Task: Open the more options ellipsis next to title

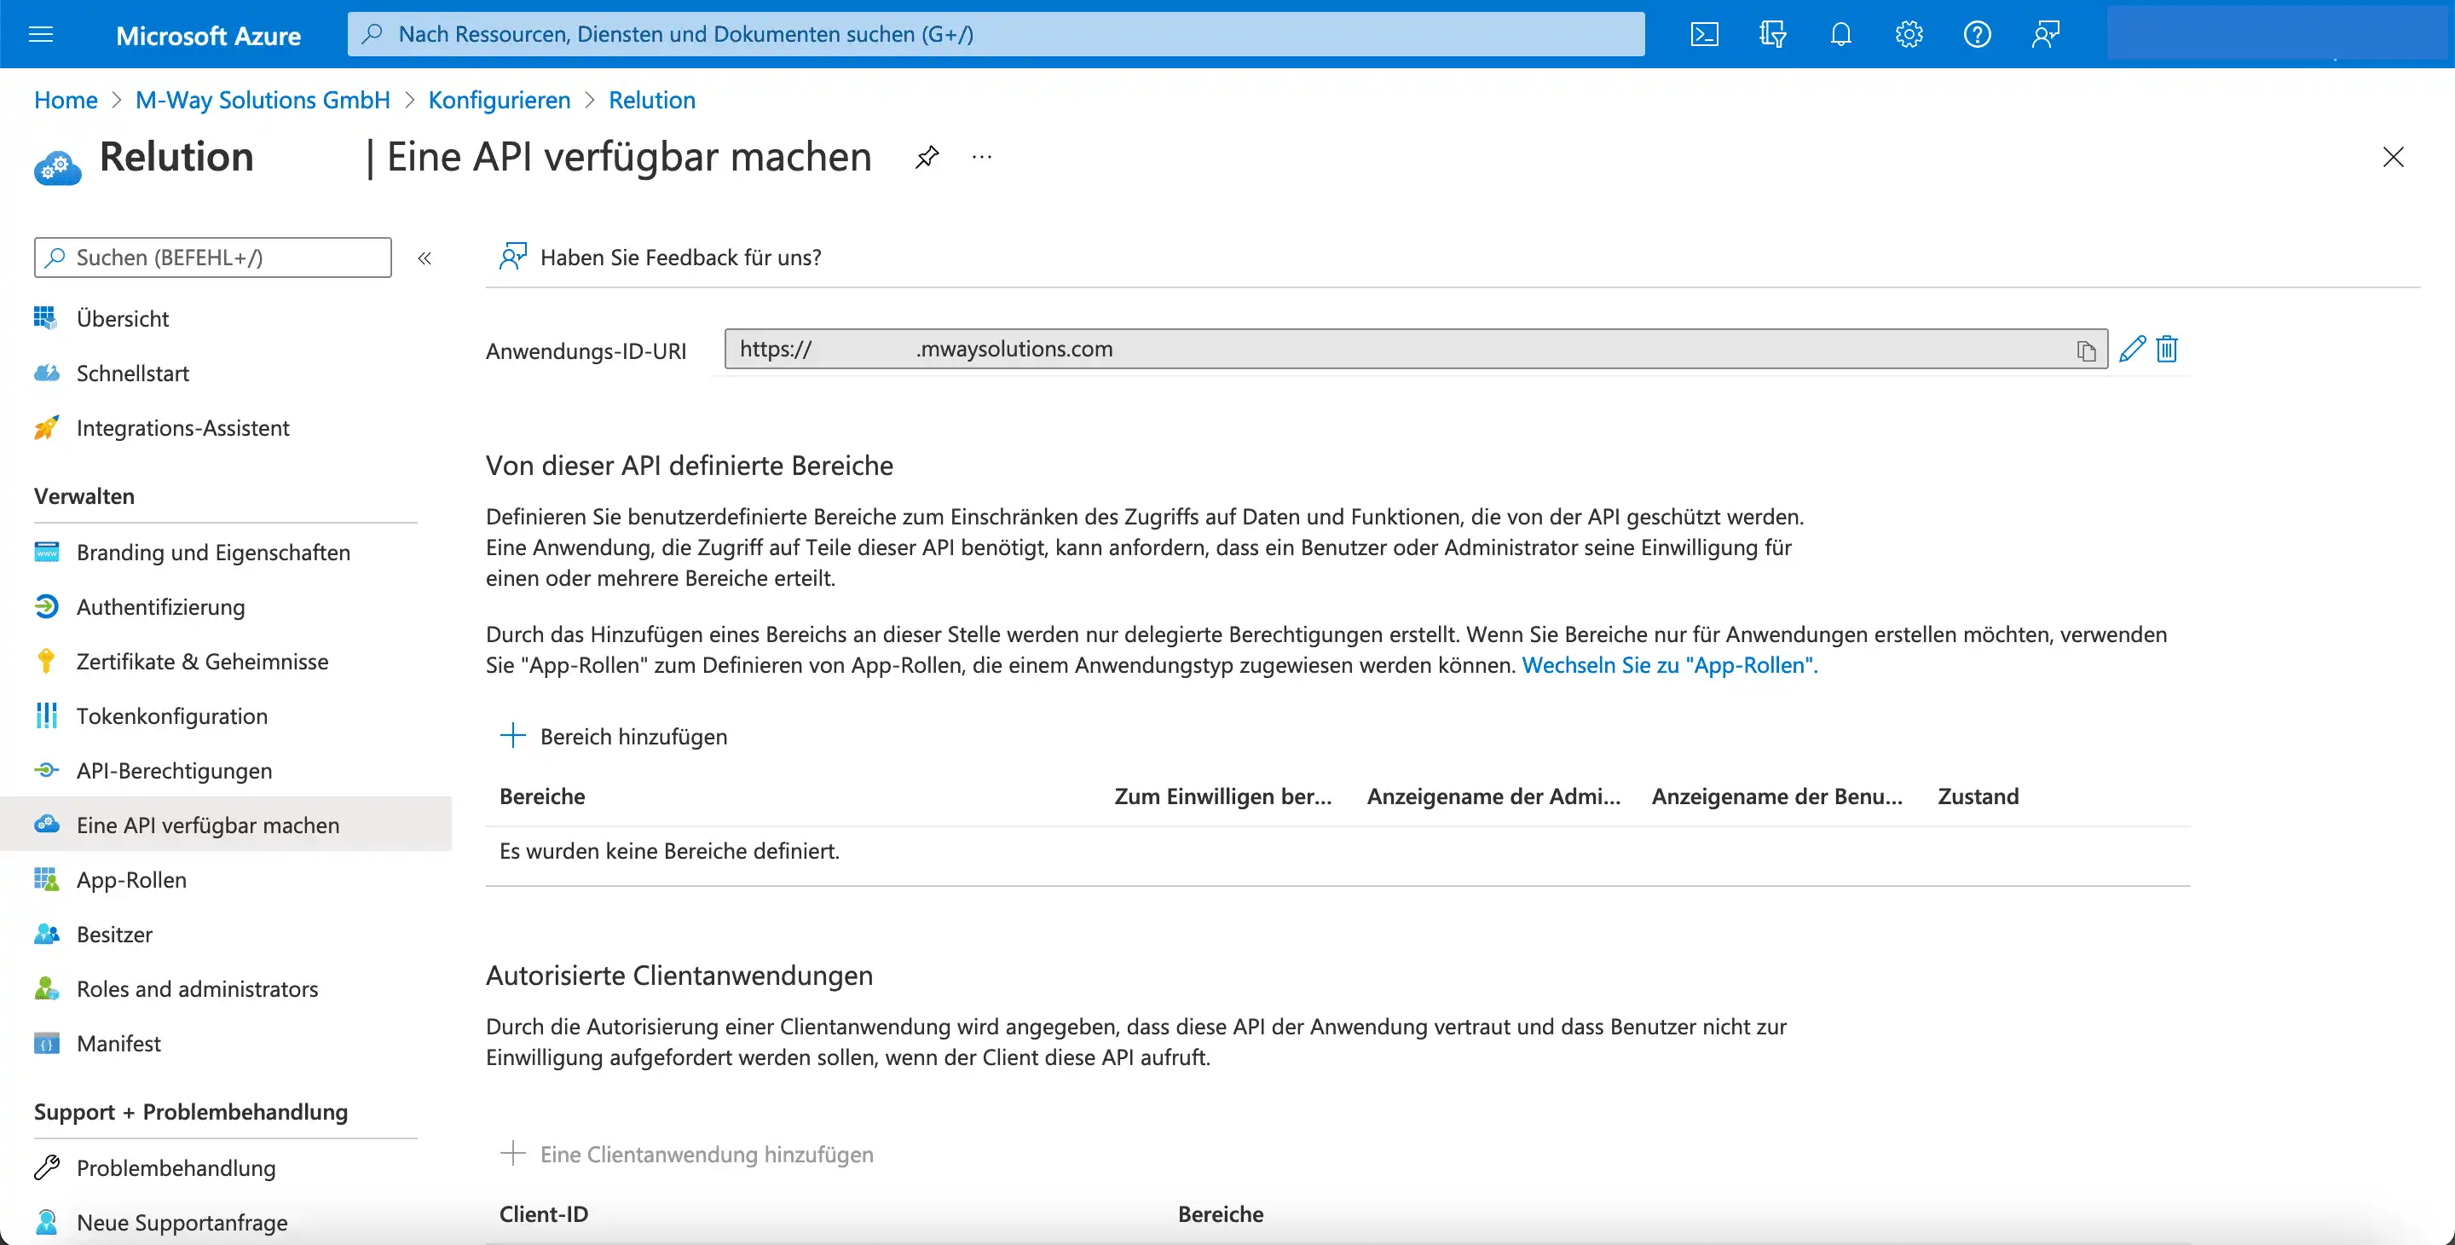Action: (x=982, y=157)
